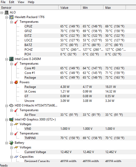136x167 pixels.
Task: Click the Hewlett-Packard 17F6 motherboard icon
Action: coord(11,17)
